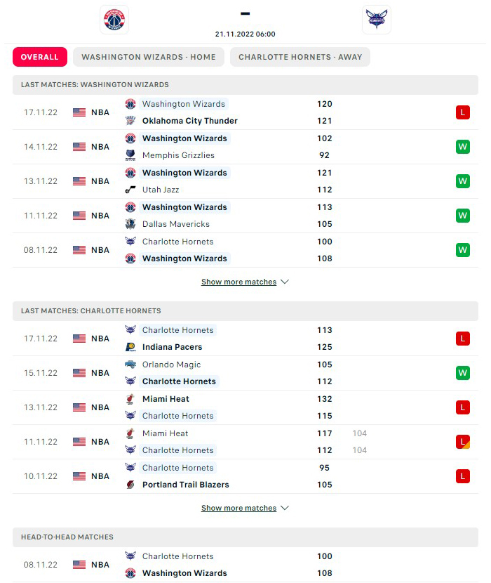
Task: Click the Memphis Grizzlies team logo
Action: 130,155
